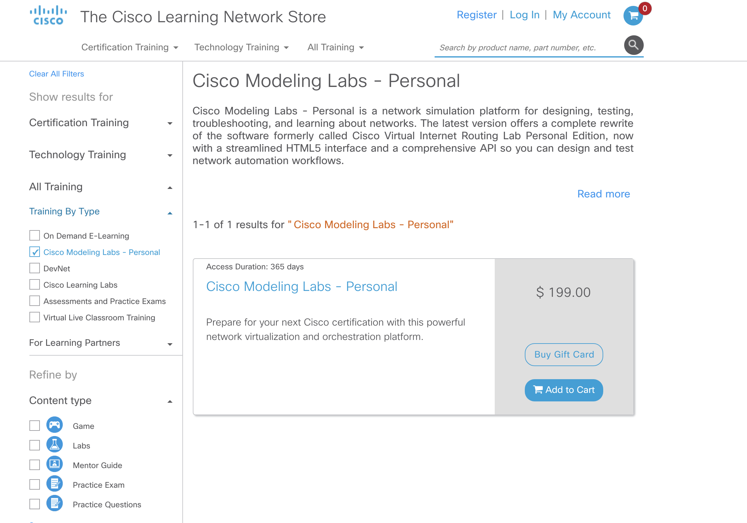The image size is (747, 523).
Task: Click Clear All Filters
Action: pyautogui.click(x=56, y=74)
